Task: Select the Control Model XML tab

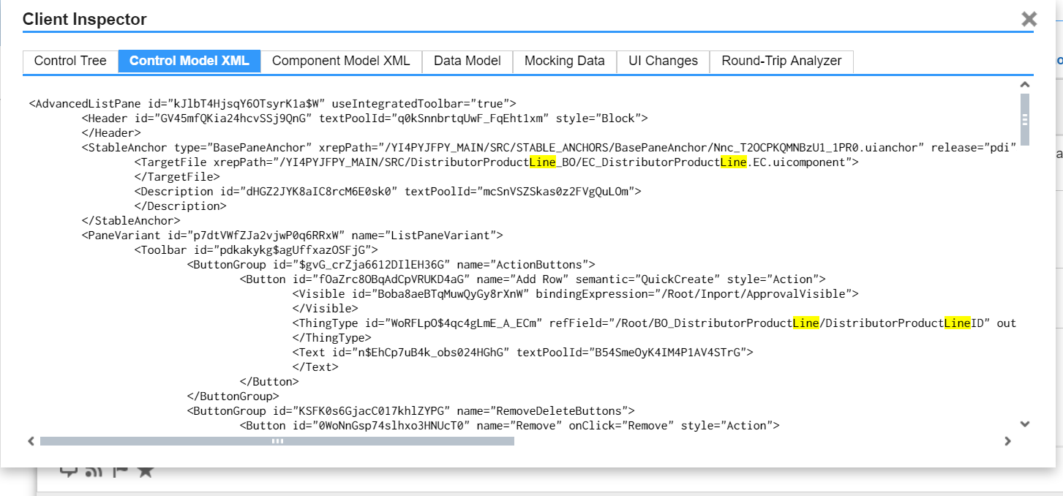Action: click(x=189, y=61)
